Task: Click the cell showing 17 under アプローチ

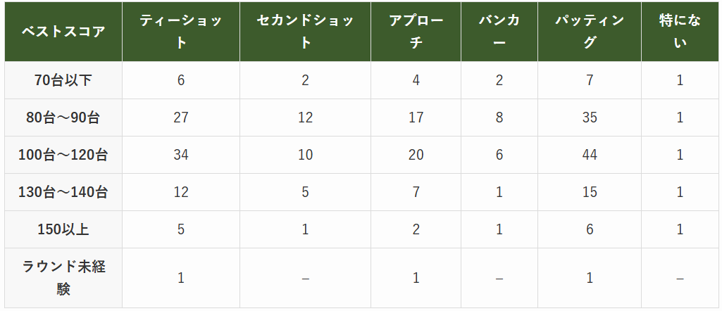Action: 416,118
